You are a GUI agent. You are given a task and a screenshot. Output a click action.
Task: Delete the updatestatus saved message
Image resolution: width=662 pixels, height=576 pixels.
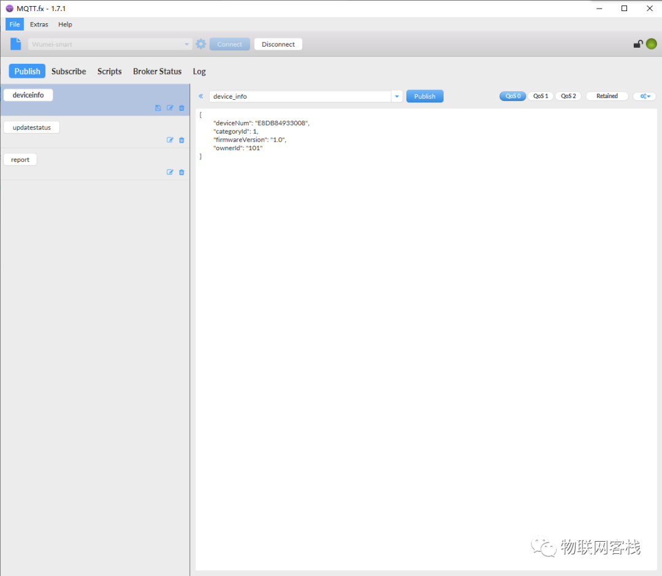tap(181, 140)
